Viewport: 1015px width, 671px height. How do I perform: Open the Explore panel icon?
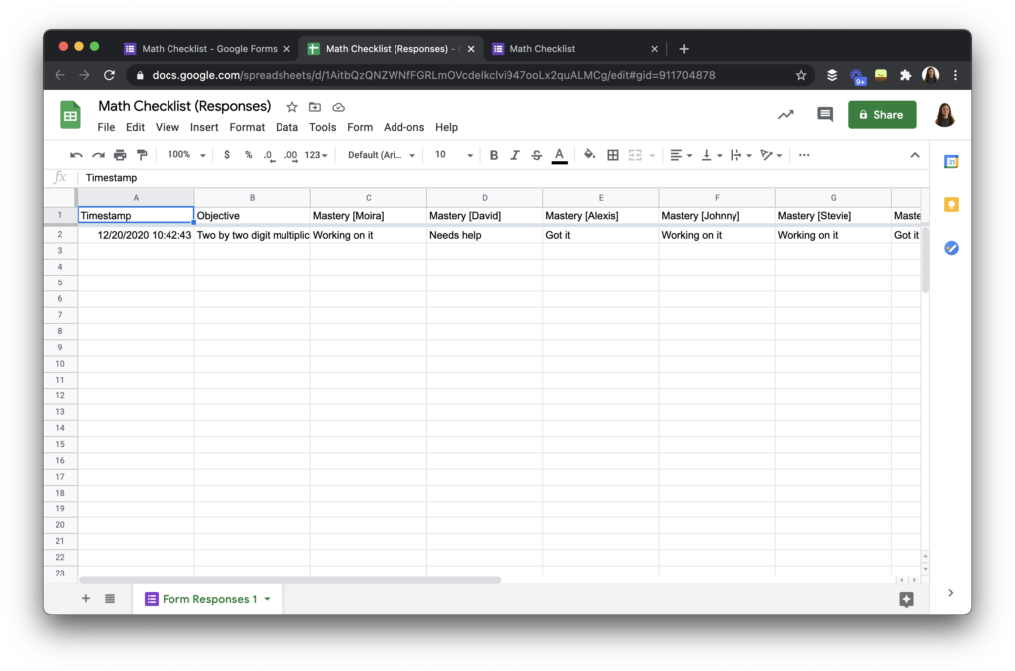click(905, 599)
